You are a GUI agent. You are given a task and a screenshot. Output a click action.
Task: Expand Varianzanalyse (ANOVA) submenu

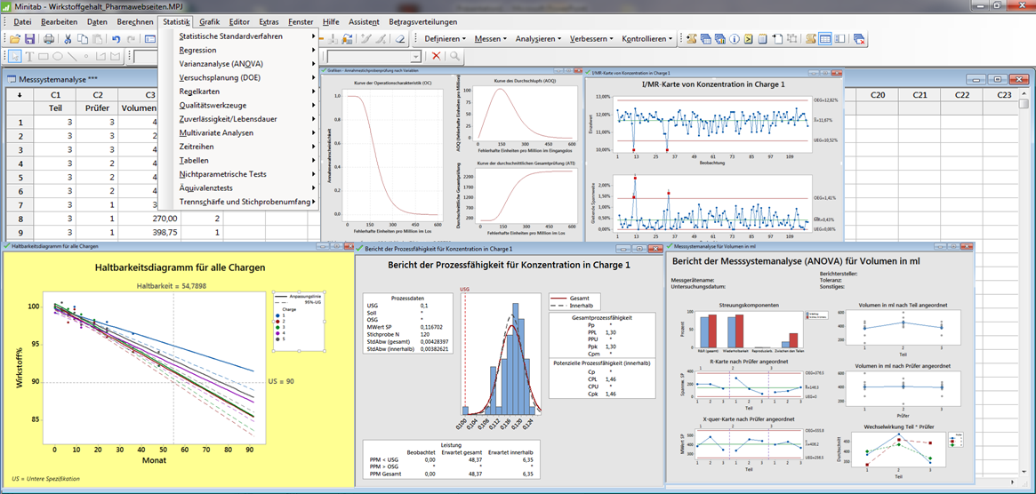239,64
